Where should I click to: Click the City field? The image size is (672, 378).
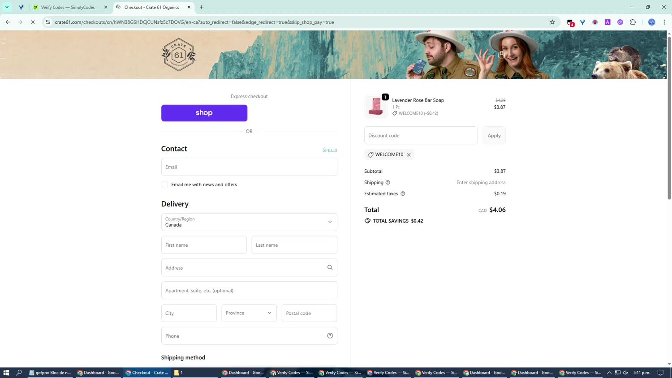(x=189, y=313)
